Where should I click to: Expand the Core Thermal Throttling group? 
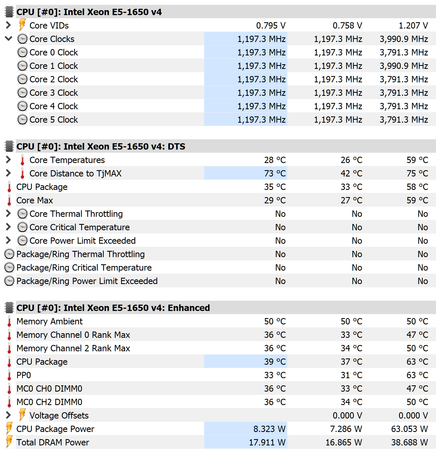point(8,214)
